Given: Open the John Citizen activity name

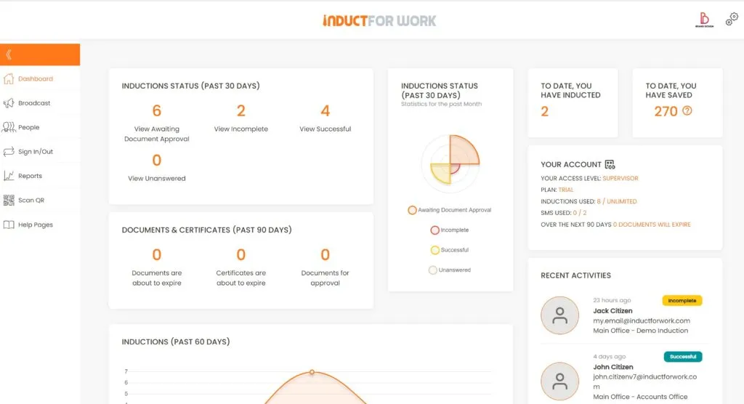Looking at the screenshot, I should 613,367.
